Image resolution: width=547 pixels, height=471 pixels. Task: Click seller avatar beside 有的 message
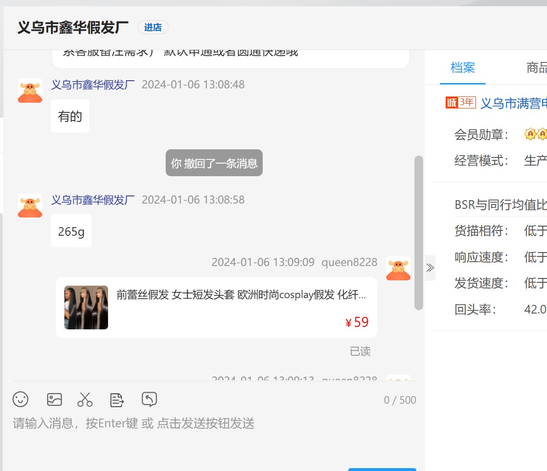[x=30, y=91]
